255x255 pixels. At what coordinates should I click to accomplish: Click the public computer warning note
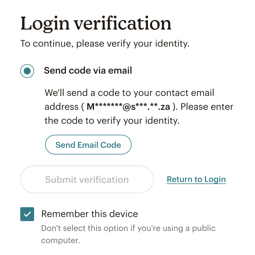click(128, 234)
